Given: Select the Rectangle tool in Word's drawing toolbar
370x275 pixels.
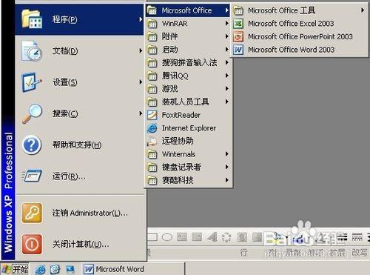Looking at the screenshot, I should coord(152,237).
